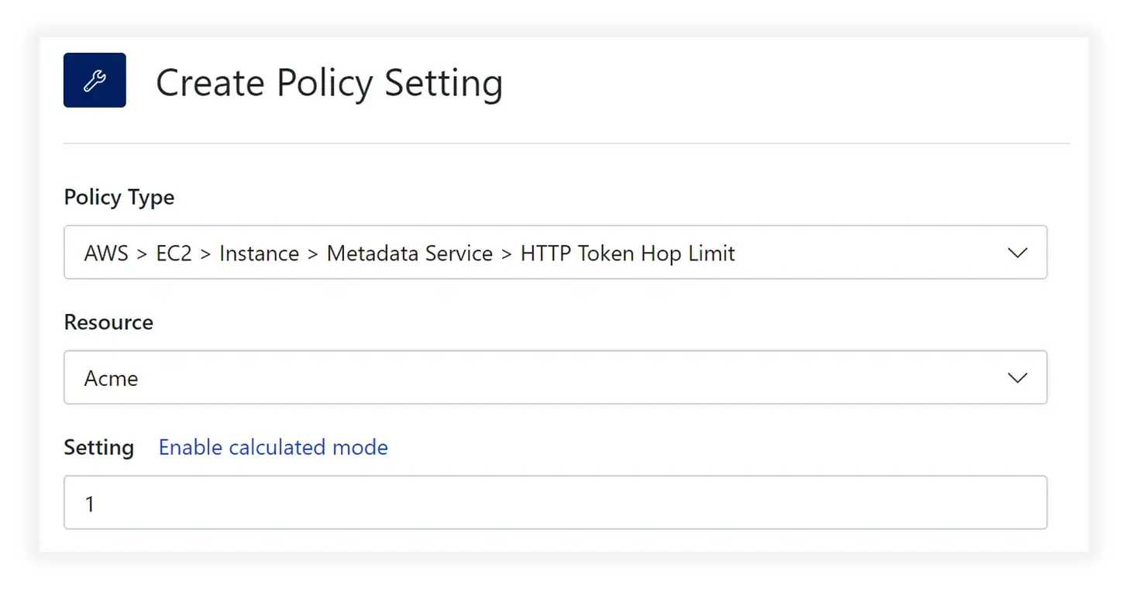This screenshot has height=589, width=1128.
Task: Click the Acme resource name text
Action: tap(111, 378)
